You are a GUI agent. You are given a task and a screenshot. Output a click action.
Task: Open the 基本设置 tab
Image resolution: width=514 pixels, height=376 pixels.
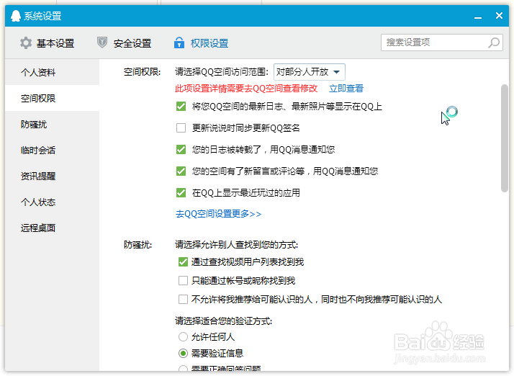48,43
